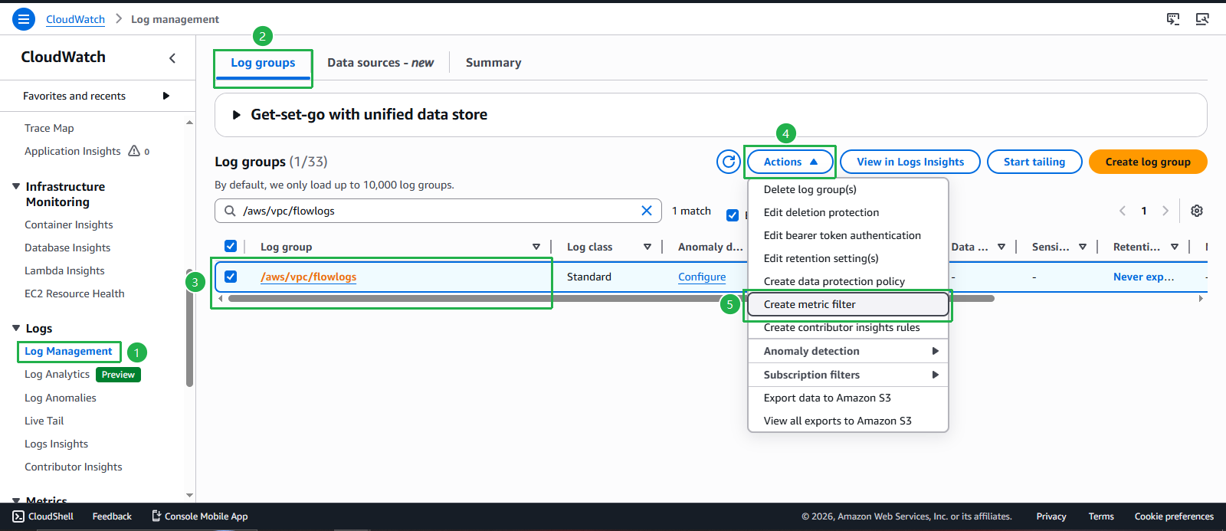Viewport: 1226px width, 531px height.
Task: Open Cookie preferences in footer
Action: [x=1174, y=516]
